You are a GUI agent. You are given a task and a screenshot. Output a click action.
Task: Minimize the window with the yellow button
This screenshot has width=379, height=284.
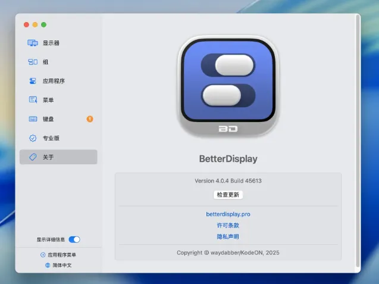click(35, 24)
